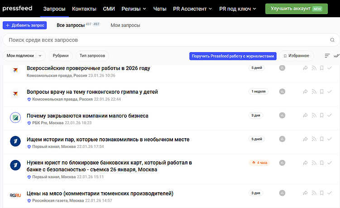The image size is (340, 208).
Task: Click the Добавить запрос button
Action: [x=24, y=25]
